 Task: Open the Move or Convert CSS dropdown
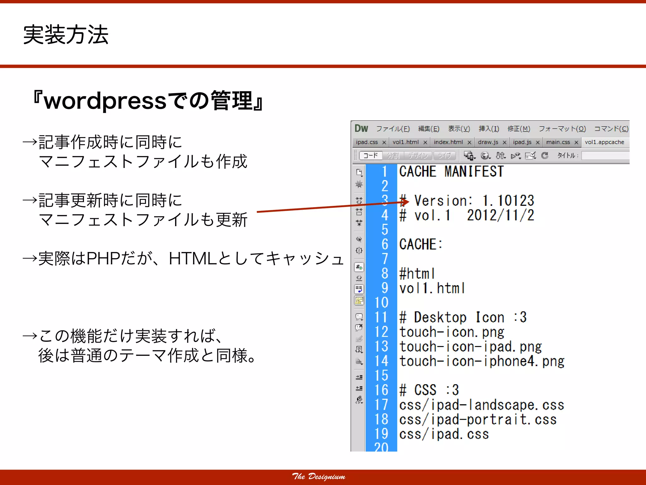(359, 361)
